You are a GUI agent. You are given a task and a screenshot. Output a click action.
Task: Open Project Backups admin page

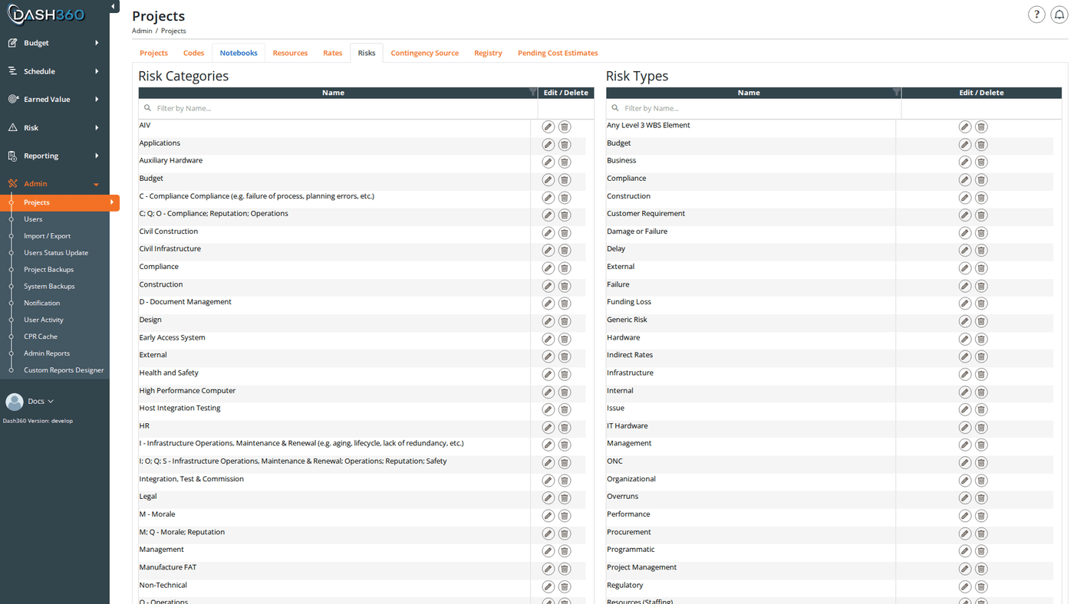[48, 270]
